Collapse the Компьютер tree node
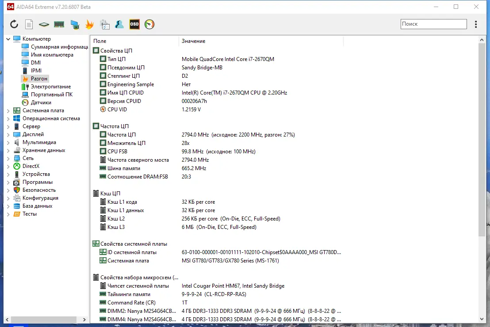 coord(8,39)
